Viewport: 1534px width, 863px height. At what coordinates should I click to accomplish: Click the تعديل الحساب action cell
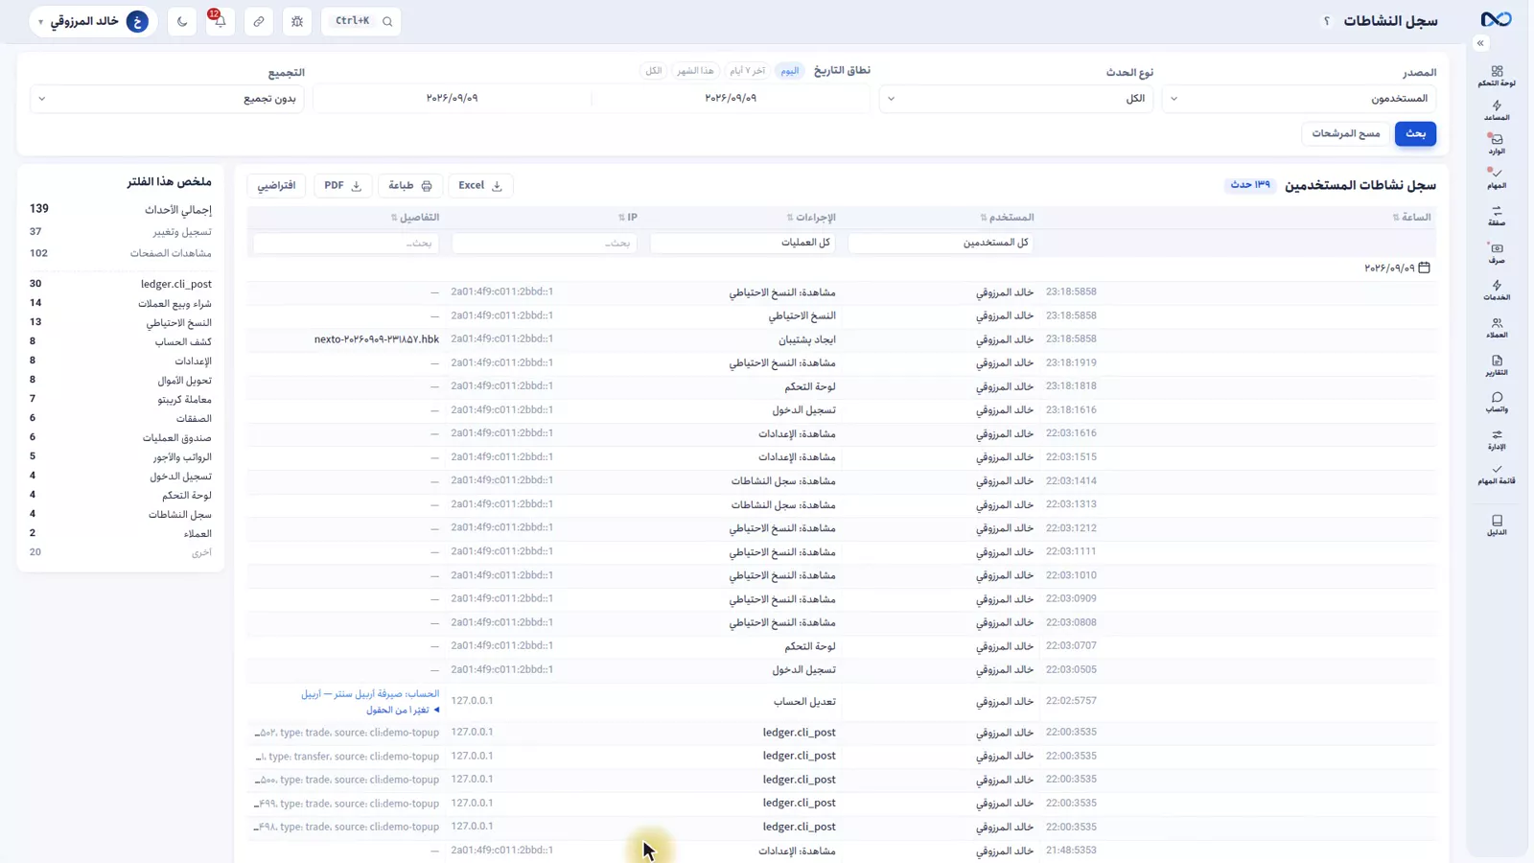(804, 701)
